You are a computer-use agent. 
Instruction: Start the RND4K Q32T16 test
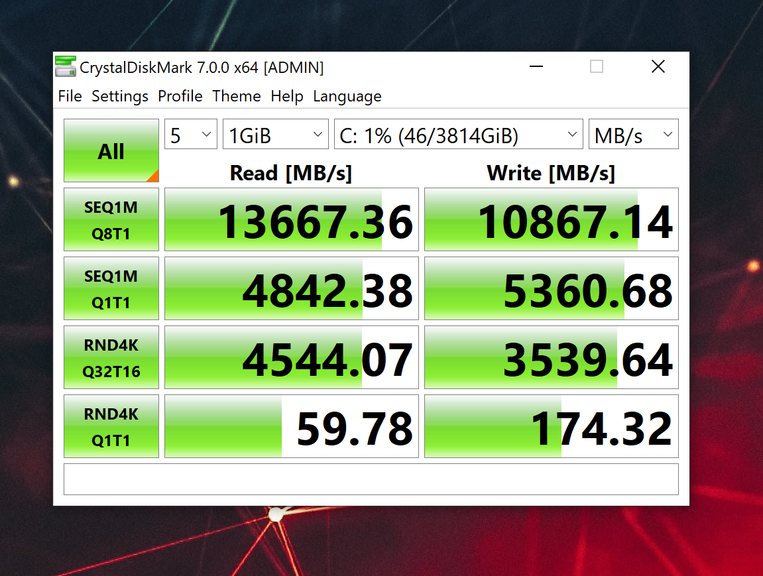(x=111, y=358)
